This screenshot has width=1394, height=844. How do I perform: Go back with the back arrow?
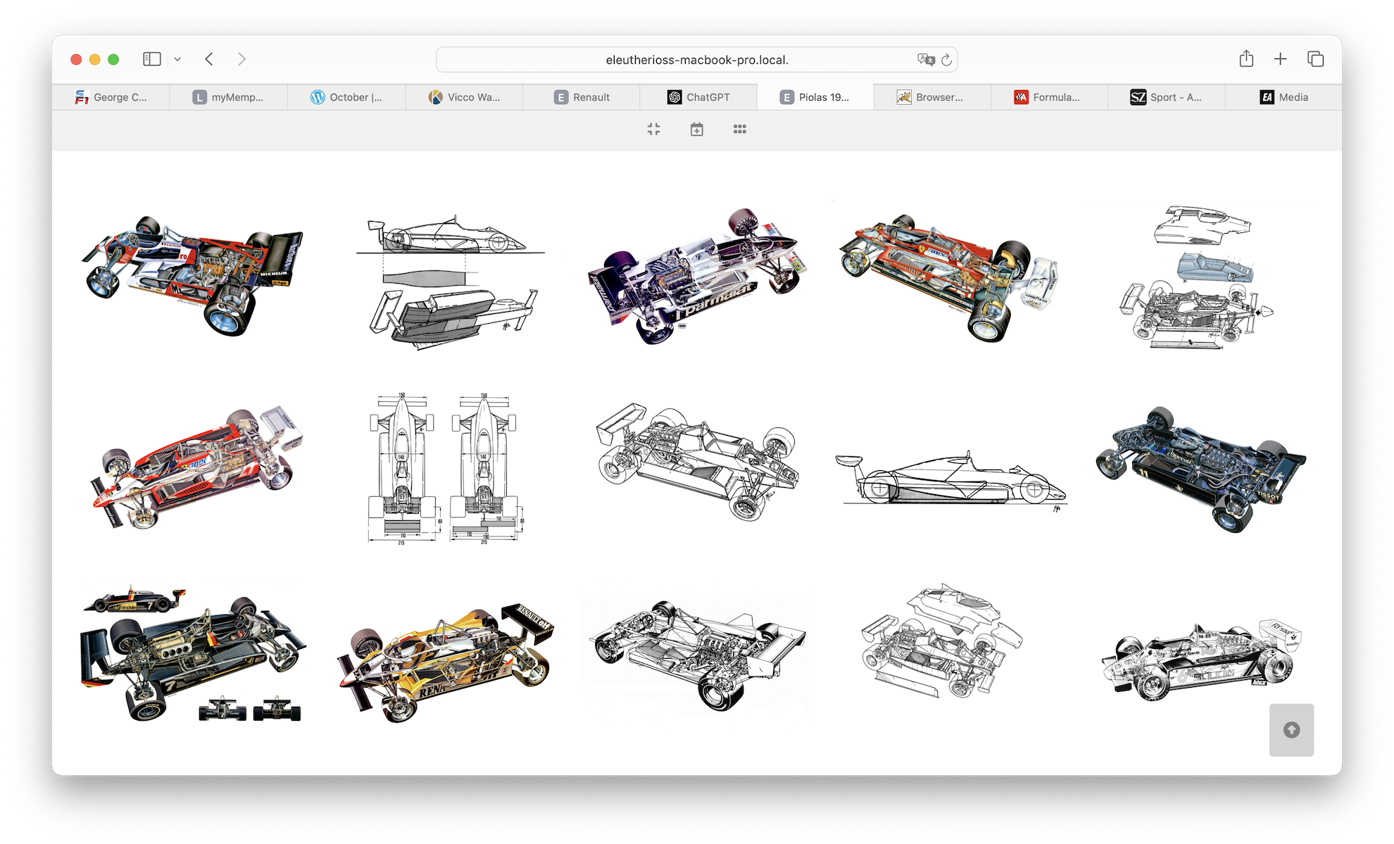tap(209, 59)
